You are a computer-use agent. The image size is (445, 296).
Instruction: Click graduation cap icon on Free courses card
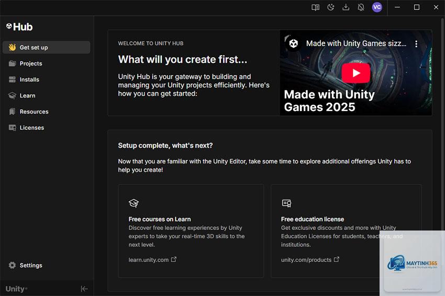pos(133,203)
